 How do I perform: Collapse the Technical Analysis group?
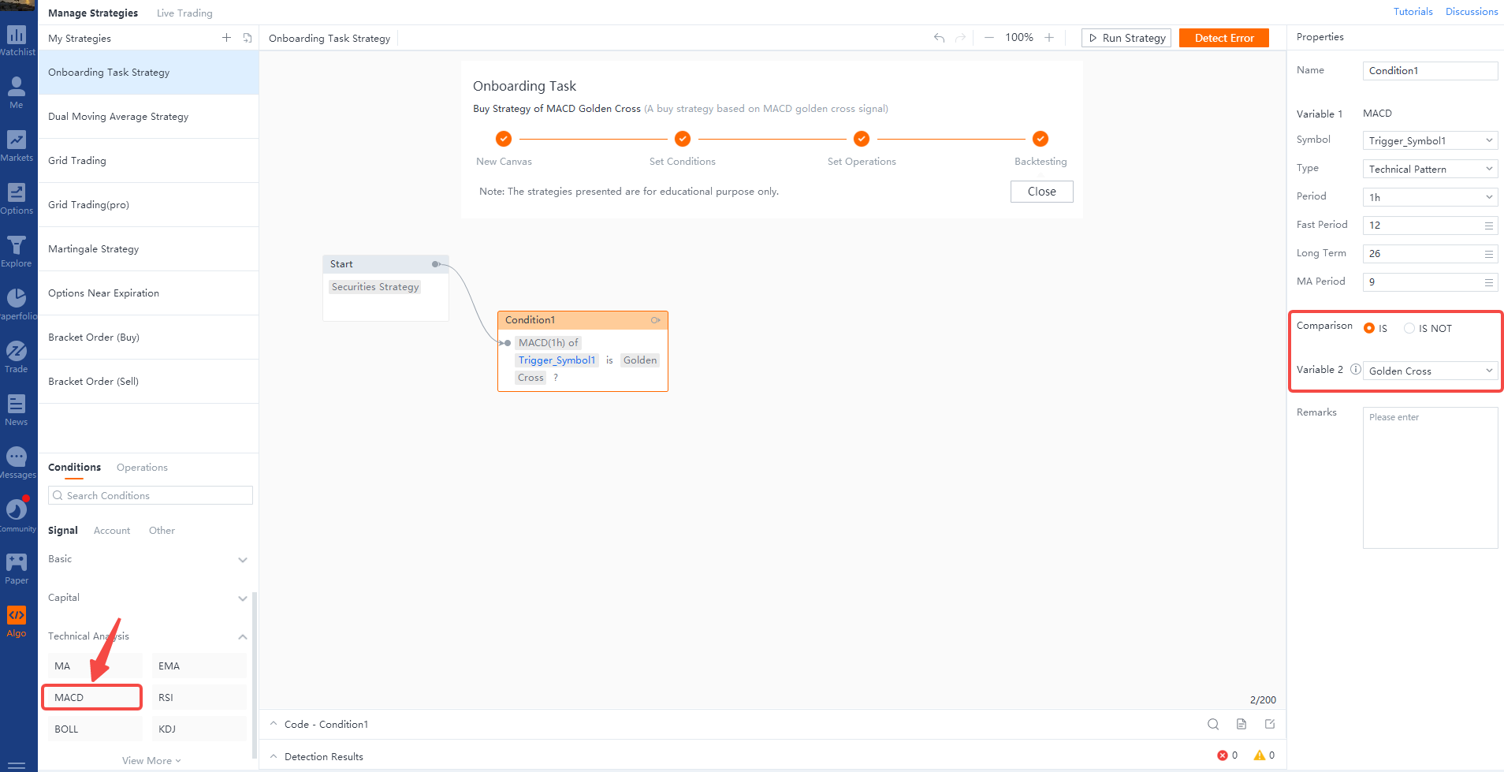[x=243, y=636]
